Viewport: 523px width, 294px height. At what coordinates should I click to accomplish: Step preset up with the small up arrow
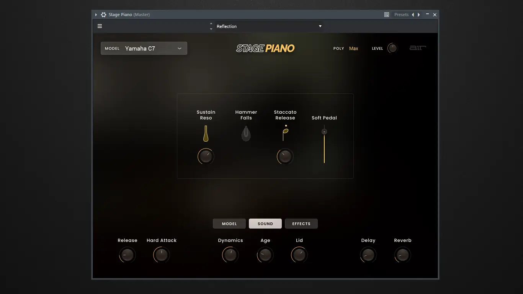[211, 24]
